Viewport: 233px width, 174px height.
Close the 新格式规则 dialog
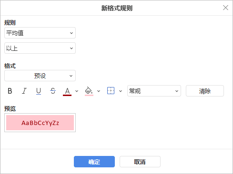(225, 8)
